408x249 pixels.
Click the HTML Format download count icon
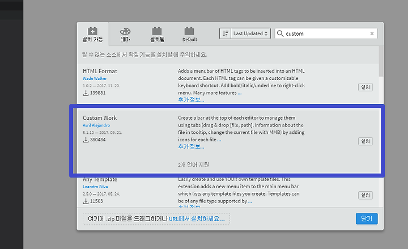(x=86, y=93)
